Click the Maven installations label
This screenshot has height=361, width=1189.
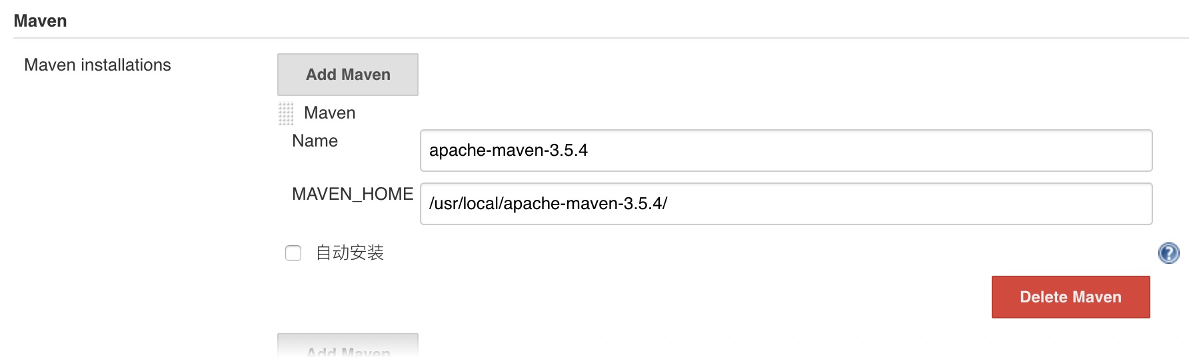(97, 65)
